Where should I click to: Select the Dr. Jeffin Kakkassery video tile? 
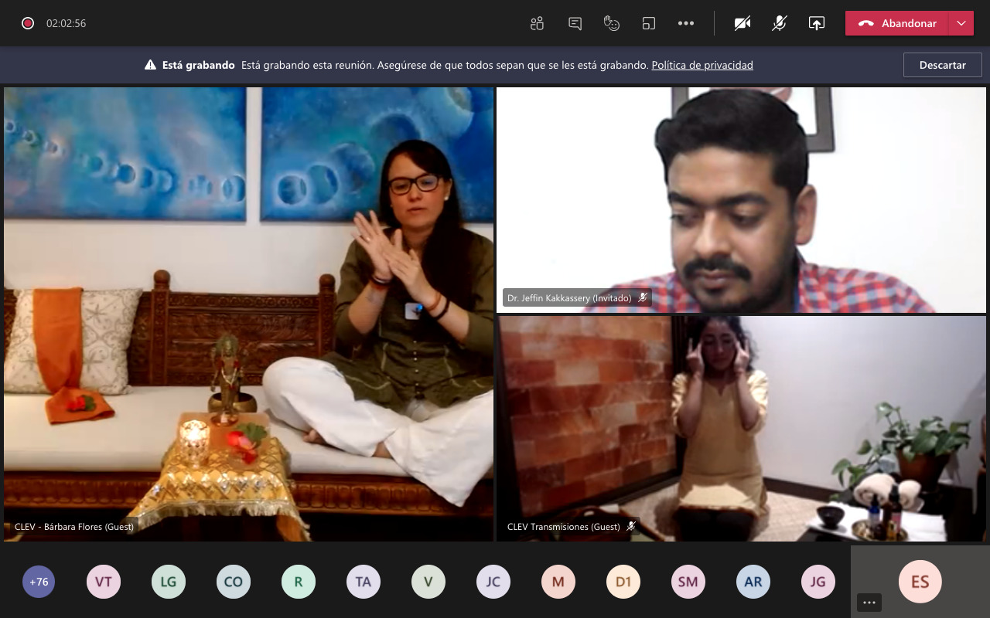pos(741,199)
